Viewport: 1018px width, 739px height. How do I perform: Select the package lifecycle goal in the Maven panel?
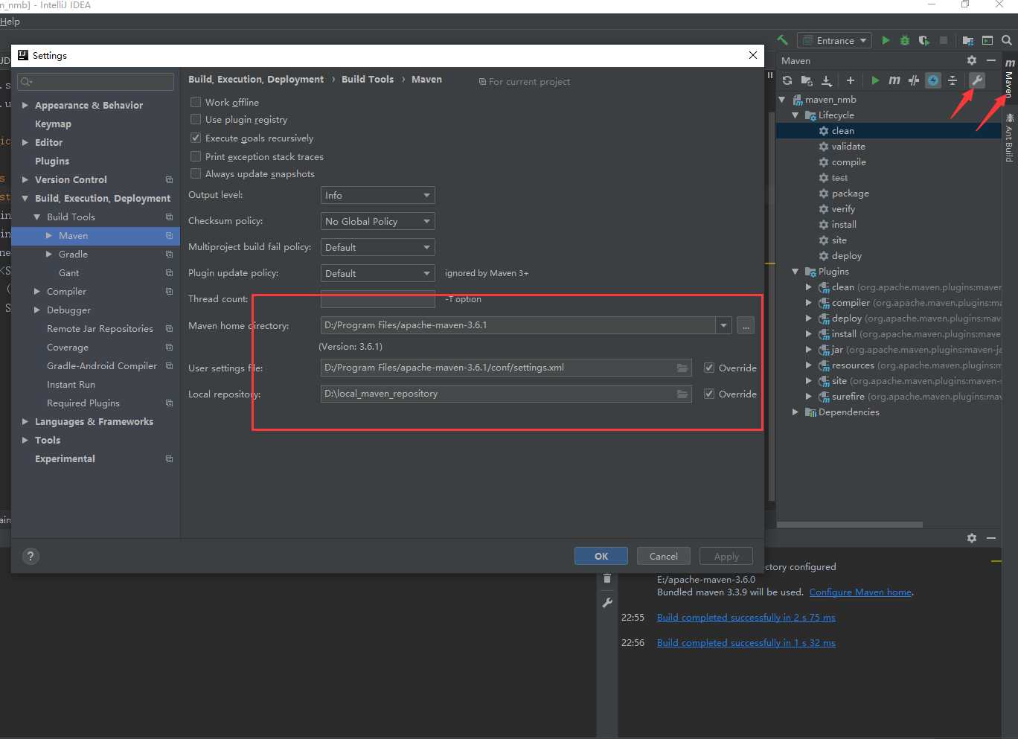tap(850, 193)
